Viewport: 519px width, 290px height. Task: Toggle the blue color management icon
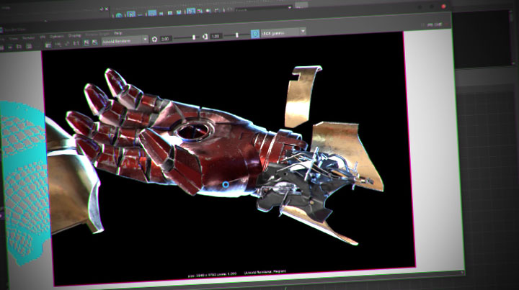click(255, 34)
